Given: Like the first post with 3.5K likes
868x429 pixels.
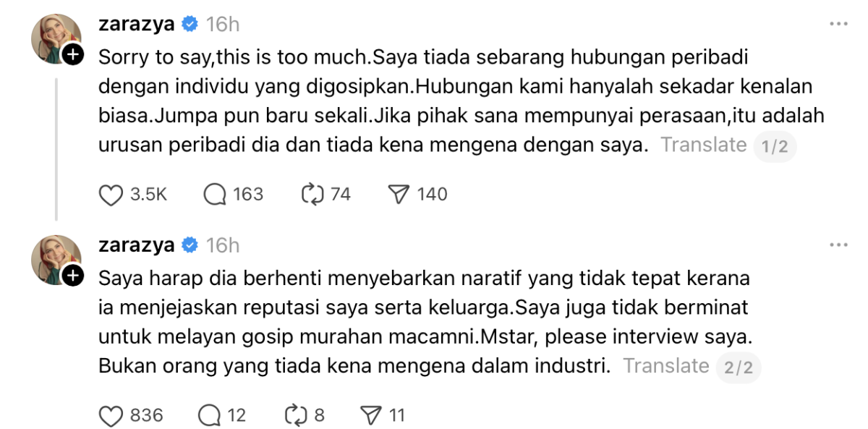Looking at the screenshot, I should pyautogui.click(x=110, y=195).
